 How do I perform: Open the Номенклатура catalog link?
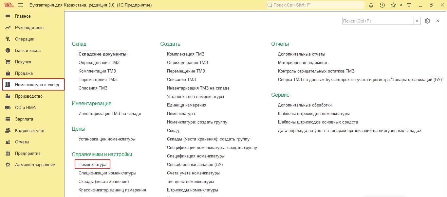92,164
